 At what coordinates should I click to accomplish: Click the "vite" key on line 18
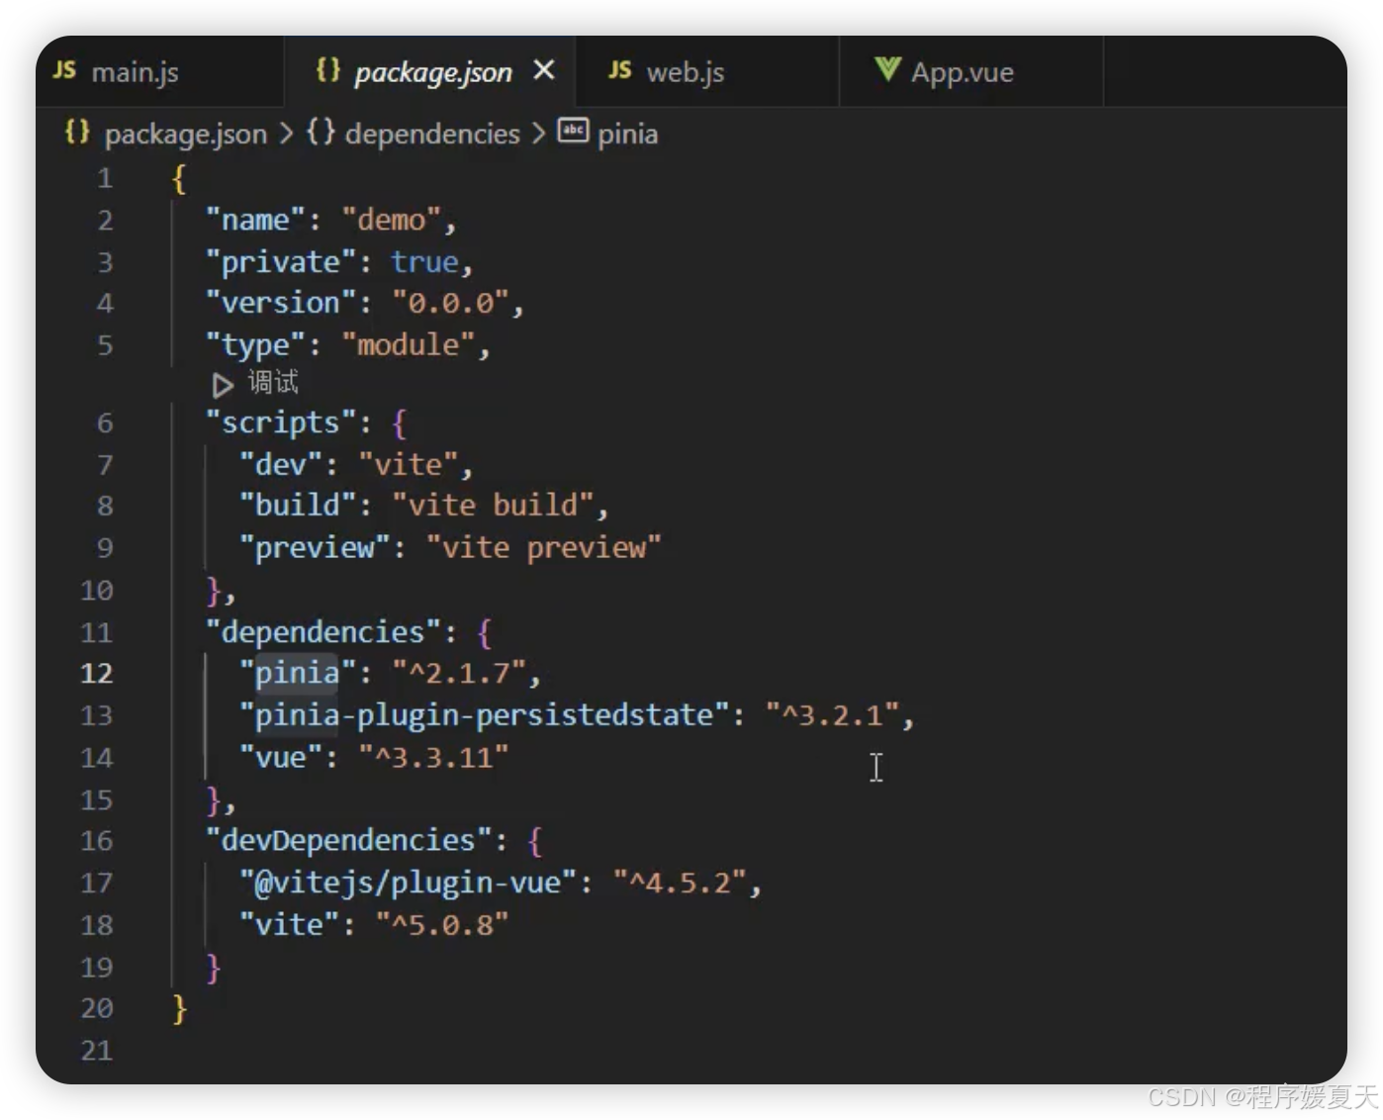(289, 925)
